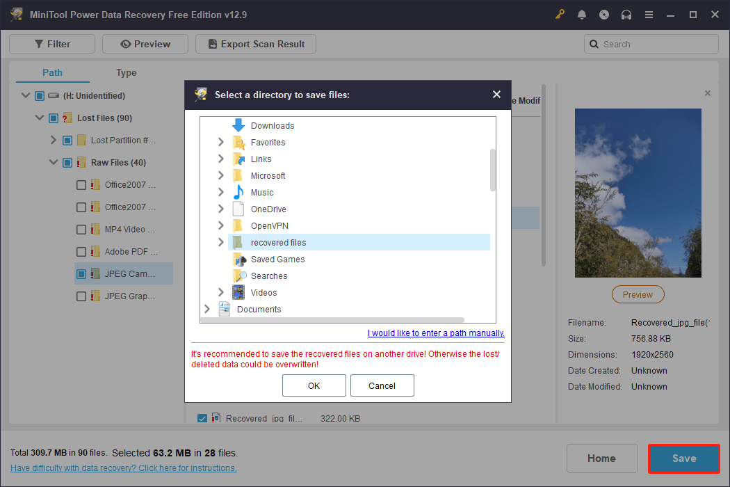Click the OneDrive file icon
This screenshot has width=730, height=487.
(x=238, y=209)
